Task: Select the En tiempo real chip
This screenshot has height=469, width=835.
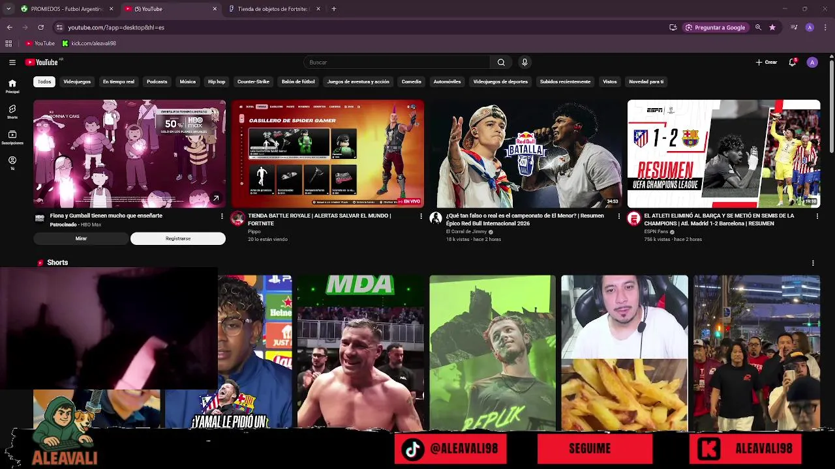Action: tap(119, 82)
